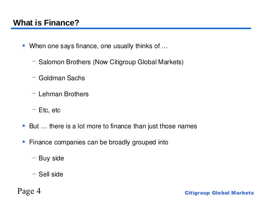Click 'Finance companies can be broadly grouped' text
262x197 pixels.
pos(99,142)
